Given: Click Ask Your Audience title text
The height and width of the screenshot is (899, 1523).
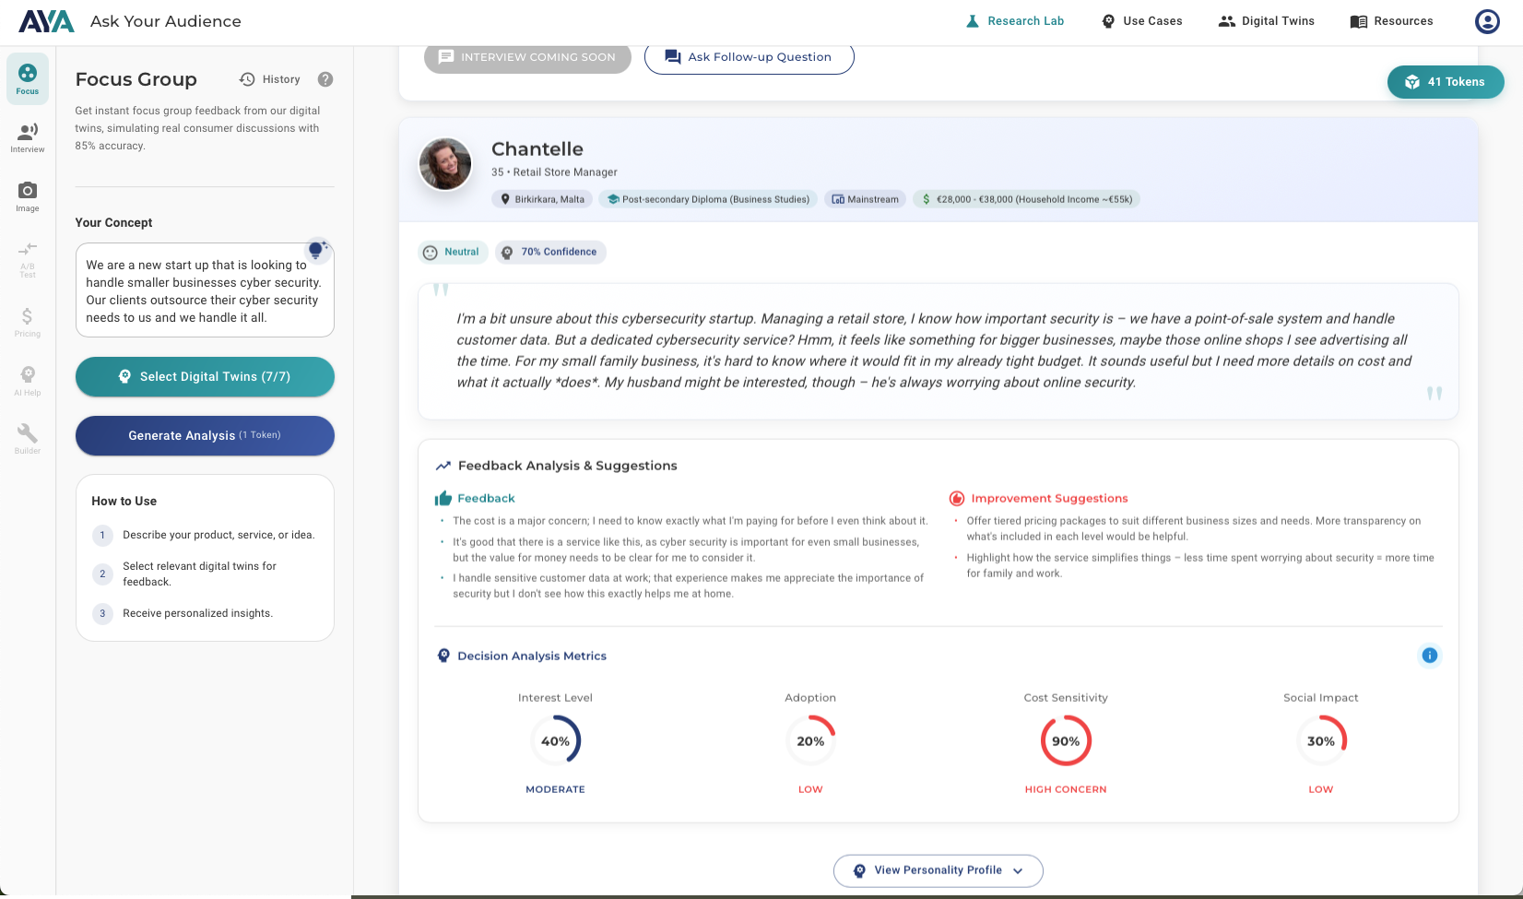Looking at the screenshot, I should tap(166, 21).
